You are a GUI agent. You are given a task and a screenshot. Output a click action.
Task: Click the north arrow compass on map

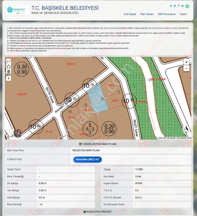[186, 130]
